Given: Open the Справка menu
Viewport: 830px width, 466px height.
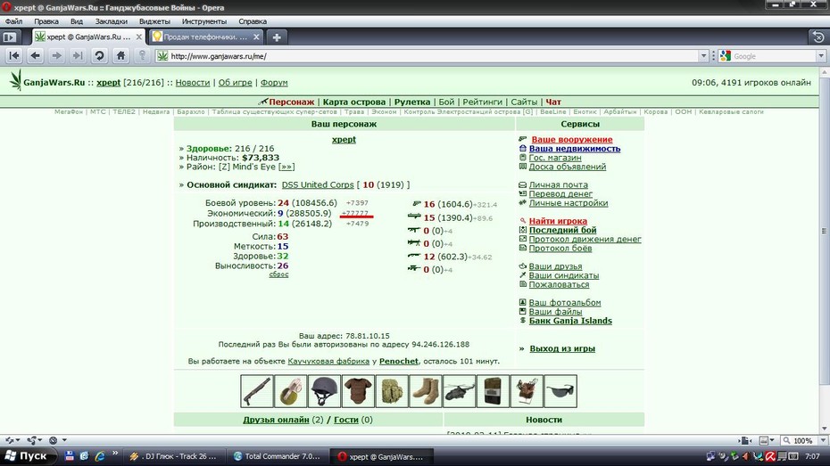Looking at the screenshot, I should point(253,21).
